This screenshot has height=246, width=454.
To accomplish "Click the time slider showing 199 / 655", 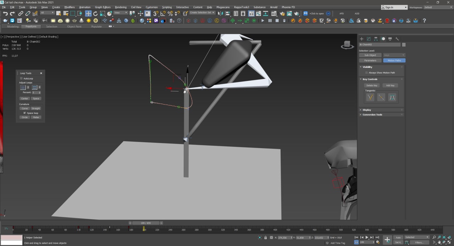I will click(x=146, y=223).
